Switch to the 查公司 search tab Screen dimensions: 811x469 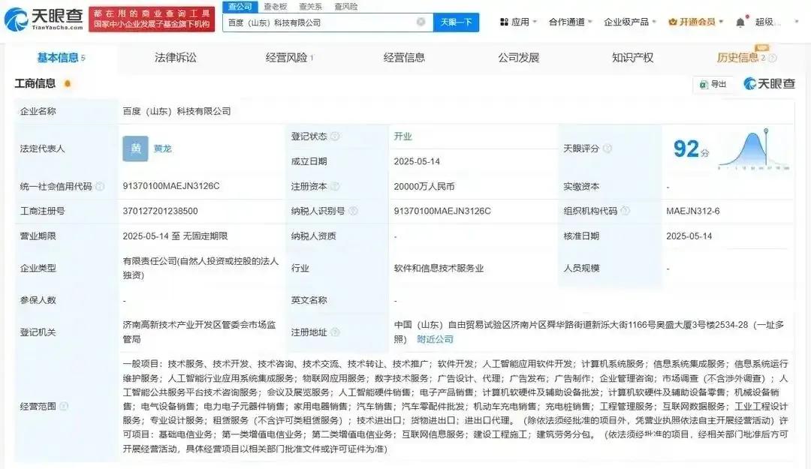click(x=240, y=7)
